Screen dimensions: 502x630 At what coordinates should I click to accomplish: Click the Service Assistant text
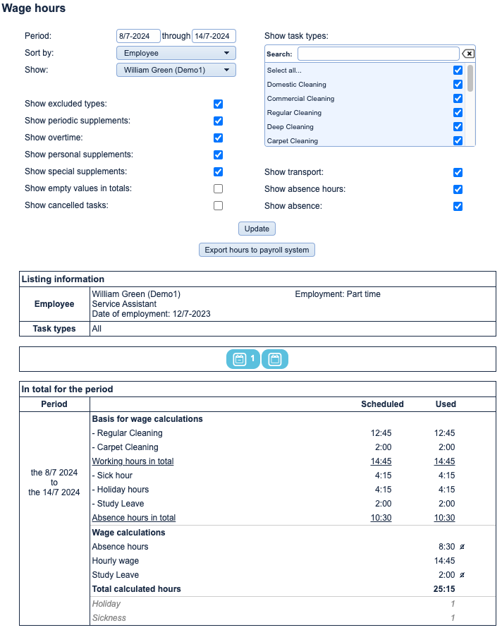(x=124, y=304)
